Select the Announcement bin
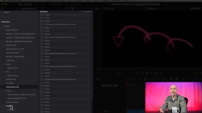 pos(12,102)
